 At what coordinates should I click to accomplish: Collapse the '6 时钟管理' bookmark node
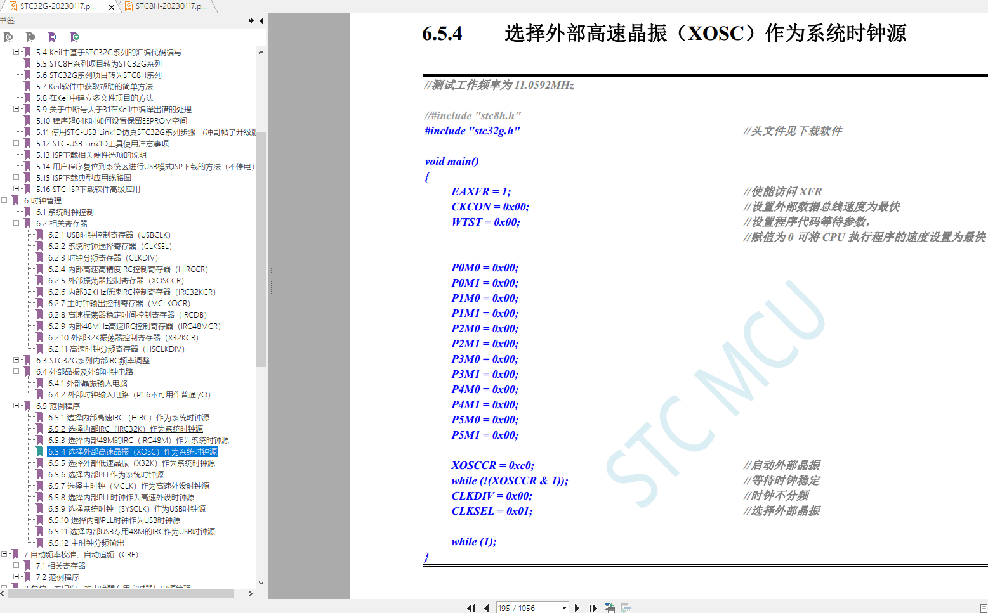click(x=4, y=200)
